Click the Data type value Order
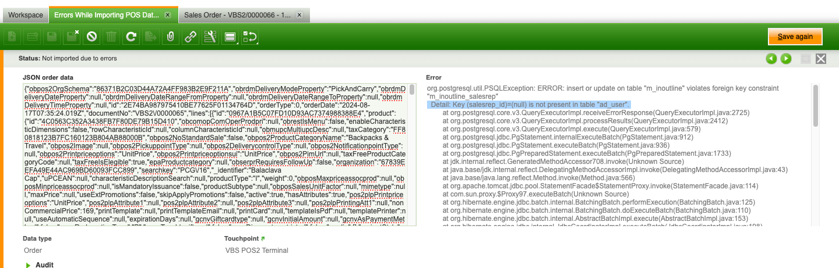Viewport: 839px width, 268px height. tap(33, 251)
